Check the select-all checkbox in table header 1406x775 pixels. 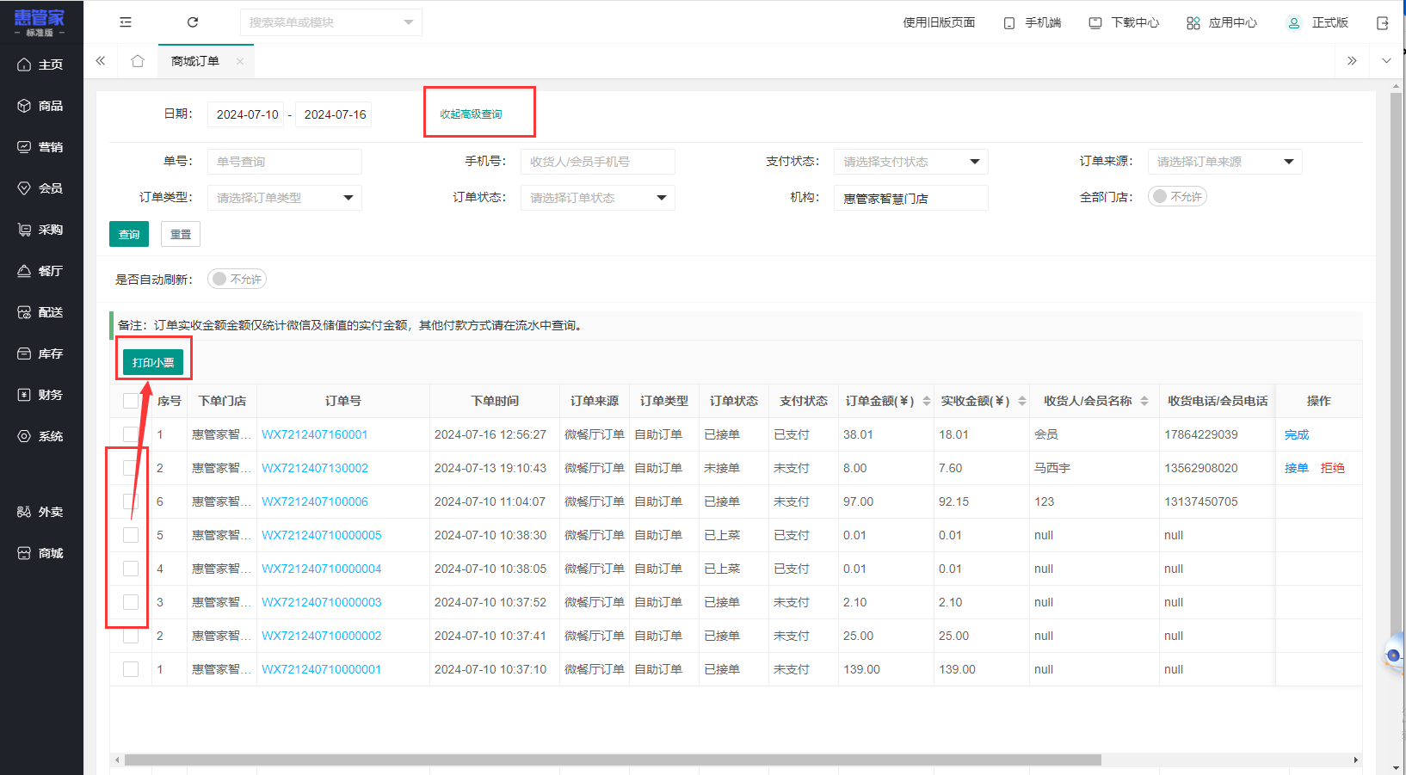pos(131,401)
